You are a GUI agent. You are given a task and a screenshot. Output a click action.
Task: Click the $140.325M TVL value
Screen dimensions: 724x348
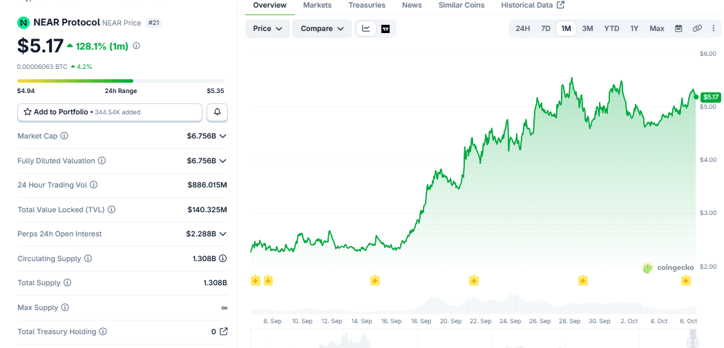(x=207, y=209)
